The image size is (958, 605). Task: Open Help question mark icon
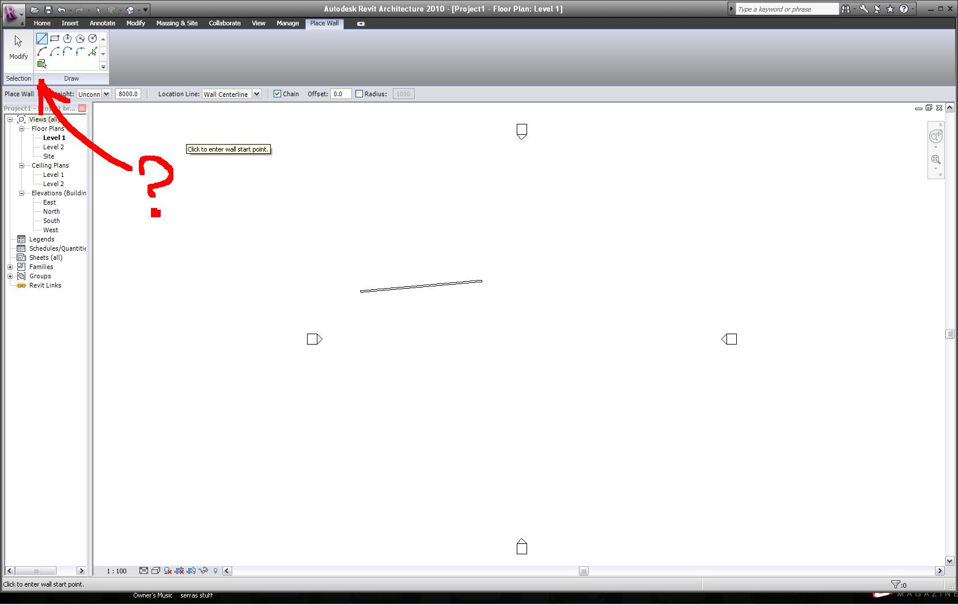(904, 9)
